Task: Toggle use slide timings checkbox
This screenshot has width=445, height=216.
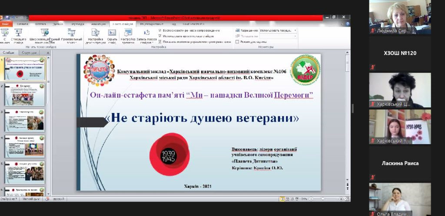Action: coord(160,36)
